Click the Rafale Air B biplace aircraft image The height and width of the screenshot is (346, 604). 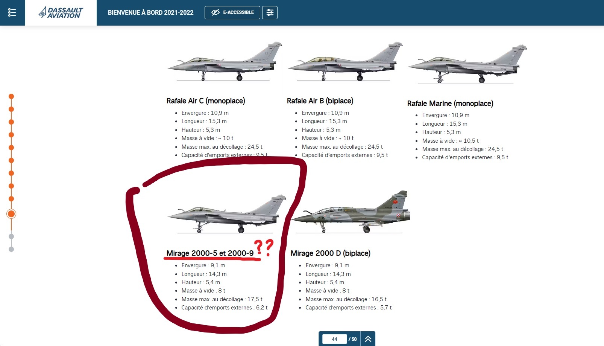[x=345, y=61]
